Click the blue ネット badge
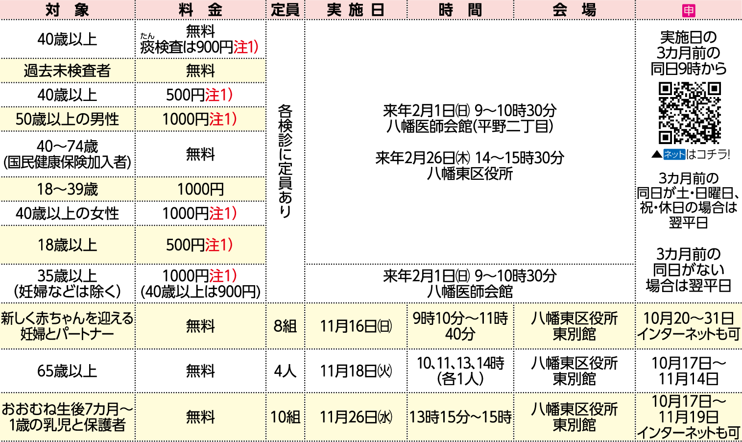The width and height of the screenshot is (742, 442). point(674,155)
